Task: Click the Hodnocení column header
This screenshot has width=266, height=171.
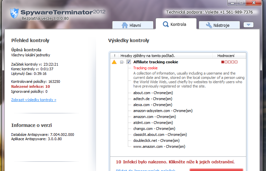Action: pos(226,56)
